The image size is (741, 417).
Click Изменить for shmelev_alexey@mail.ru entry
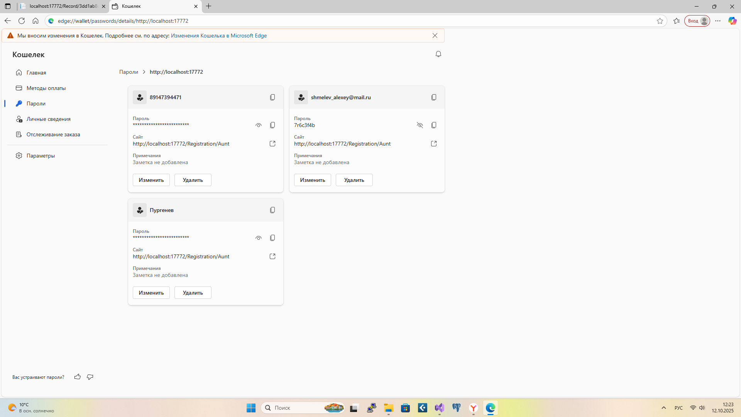pos(312,180)
